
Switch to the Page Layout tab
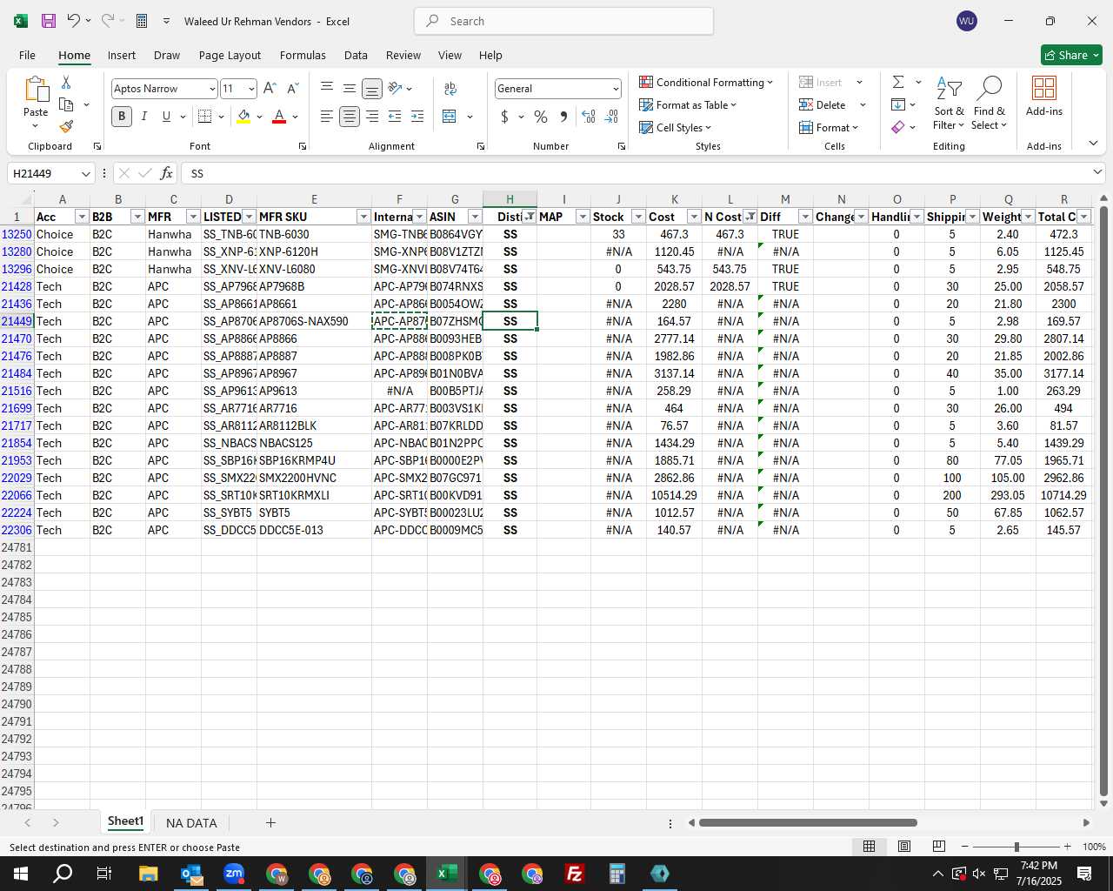tap(230, 55)
